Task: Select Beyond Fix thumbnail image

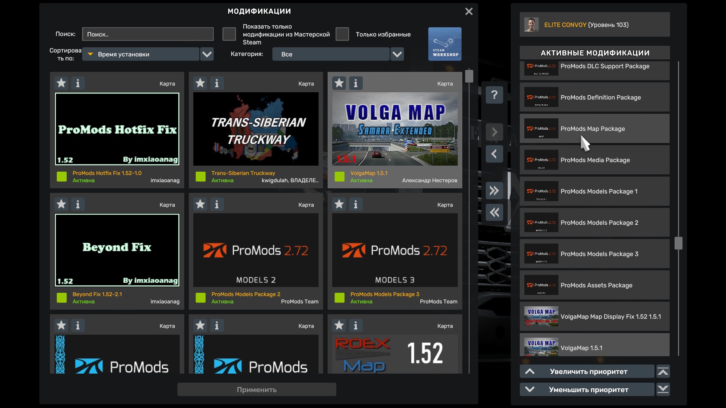Action: coord(117,250)
